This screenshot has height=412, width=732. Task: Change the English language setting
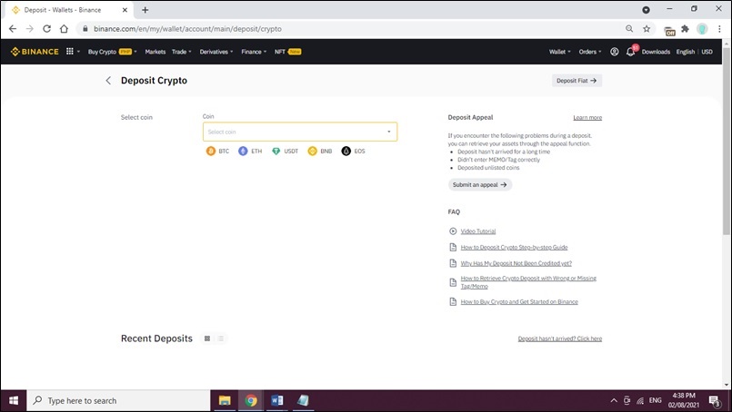tap(686, 52)
